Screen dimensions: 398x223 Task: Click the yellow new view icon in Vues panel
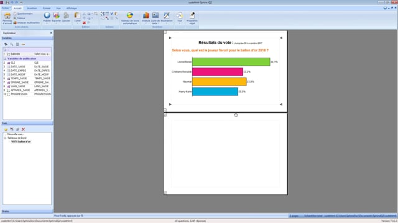(6, 129)
